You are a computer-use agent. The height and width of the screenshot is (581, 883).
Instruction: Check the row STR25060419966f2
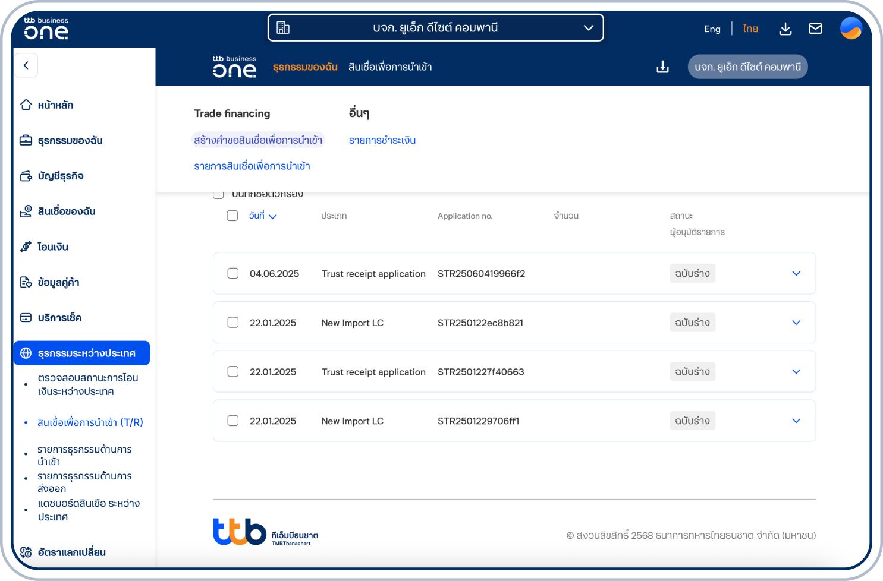pyautogui.click(x=233, y=273)
